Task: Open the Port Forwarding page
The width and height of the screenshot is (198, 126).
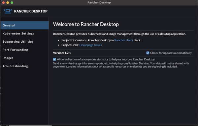Action: pos(25,50)
